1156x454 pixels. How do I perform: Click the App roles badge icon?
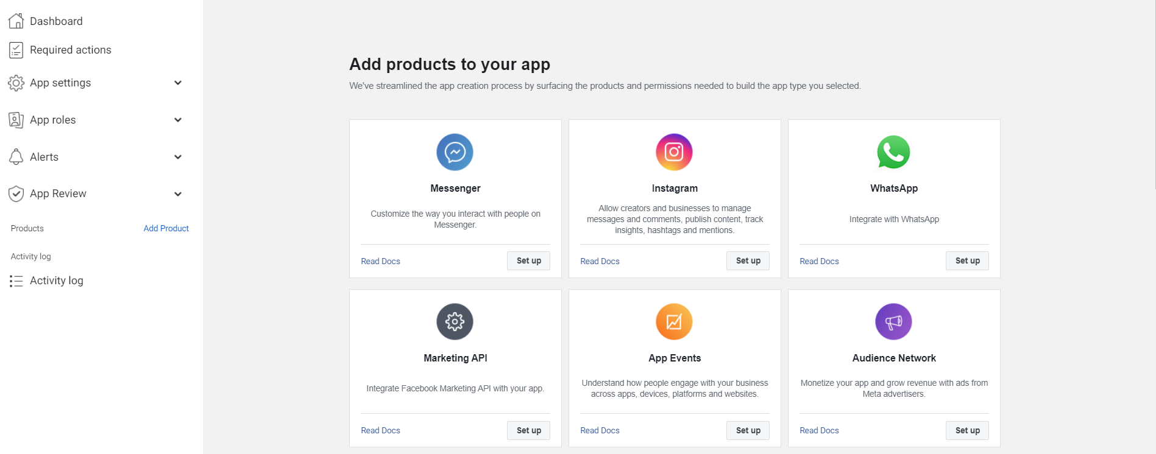click(x=16, y=120)
